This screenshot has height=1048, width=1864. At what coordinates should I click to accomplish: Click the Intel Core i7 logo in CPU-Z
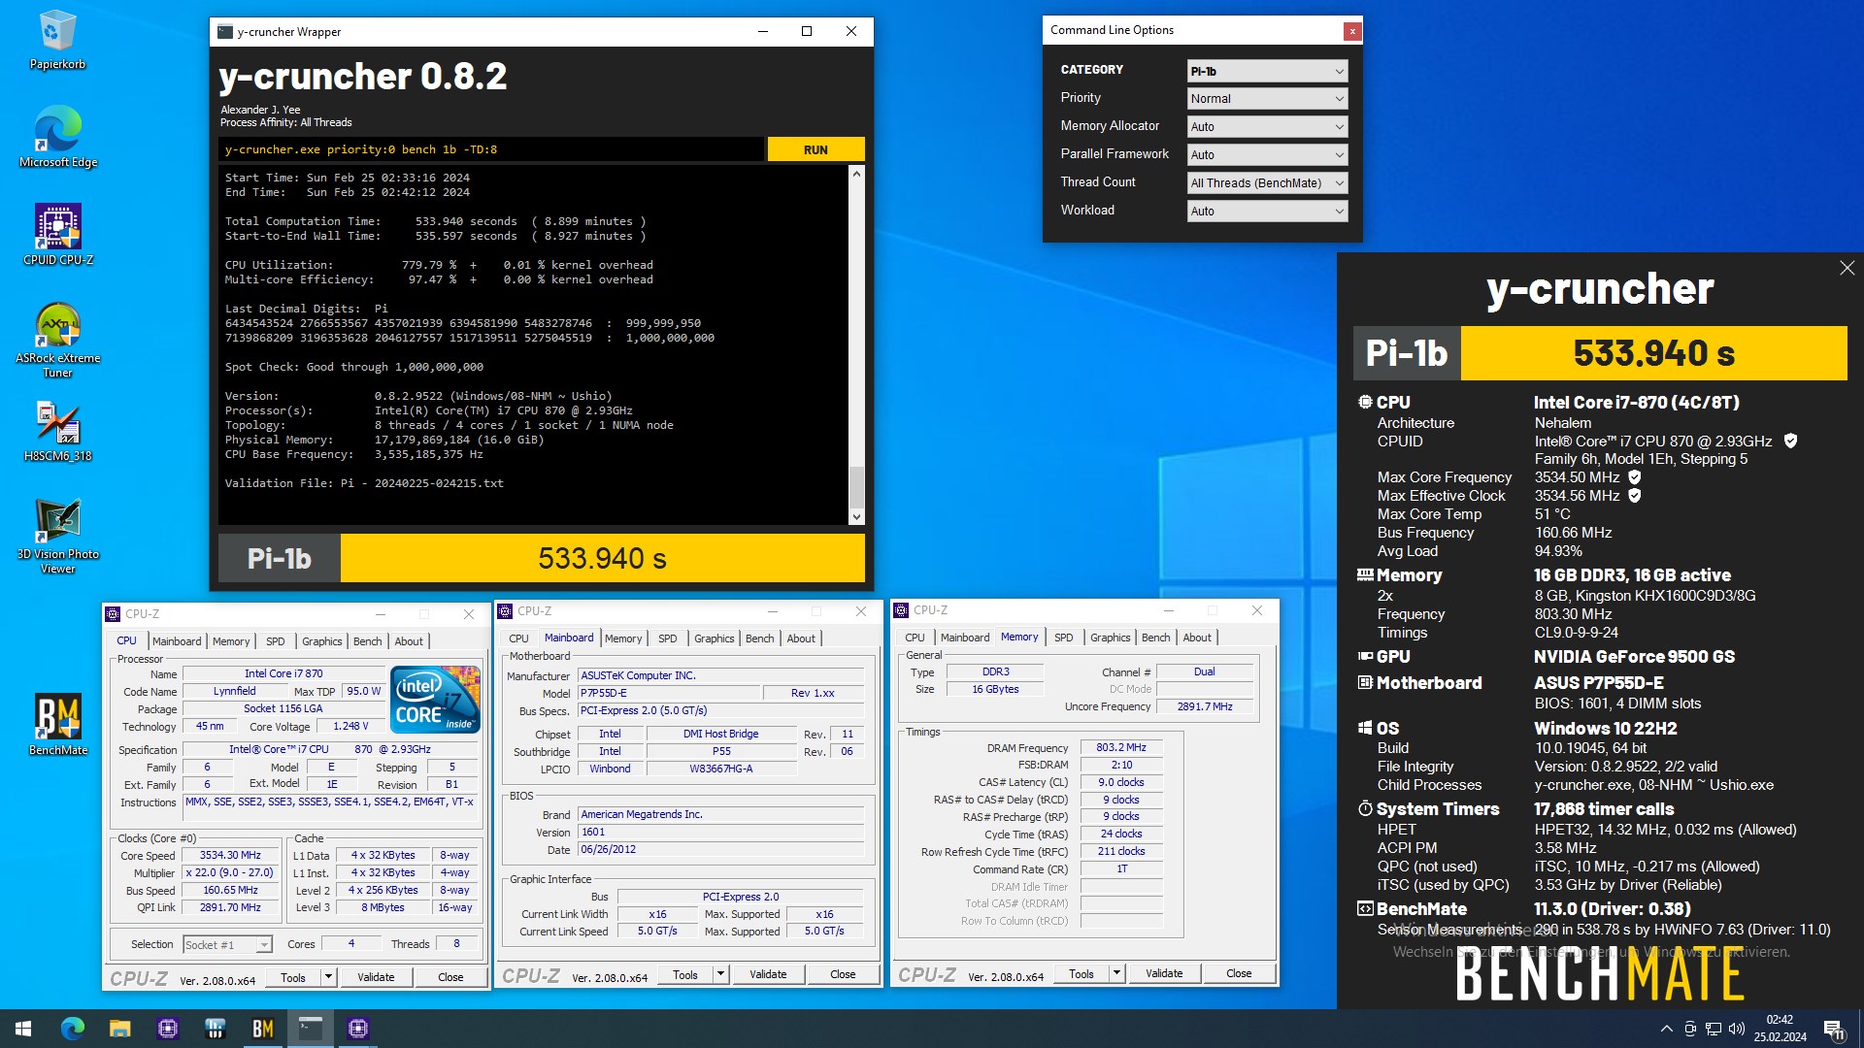click(x=435, y=699)
